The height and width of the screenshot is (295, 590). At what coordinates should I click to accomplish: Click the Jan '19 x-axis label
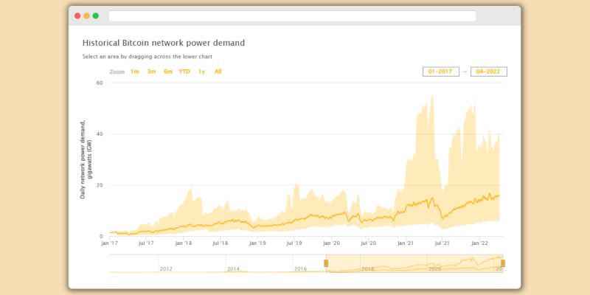[x=257, y=243]
